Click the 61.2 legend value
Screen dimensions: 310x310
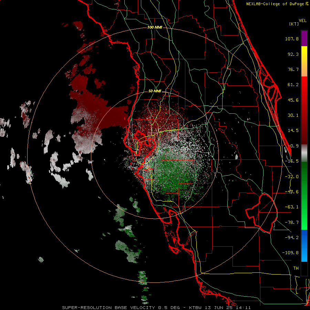(x=293, y=85)
